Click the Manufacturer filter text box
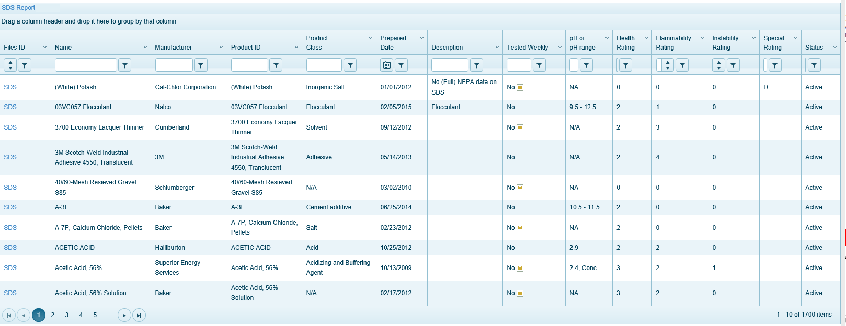 click(x=174, y=65)
